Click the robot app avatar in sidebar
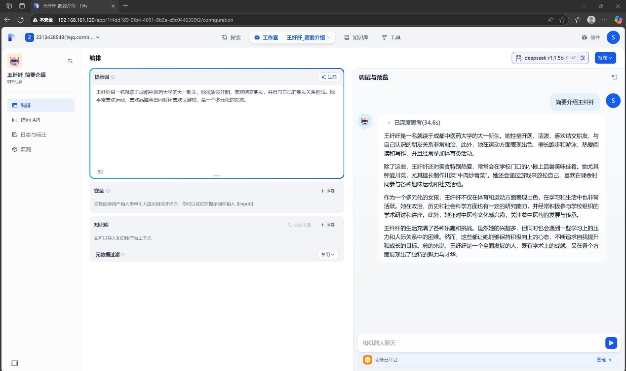 tap(15, 61)
